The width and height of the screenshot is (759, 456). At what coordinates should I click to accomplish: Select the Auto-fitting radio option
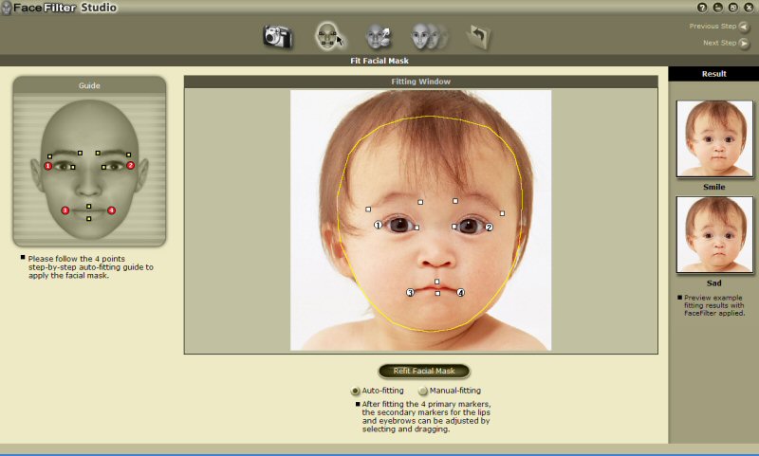click(x=356, y=391)
